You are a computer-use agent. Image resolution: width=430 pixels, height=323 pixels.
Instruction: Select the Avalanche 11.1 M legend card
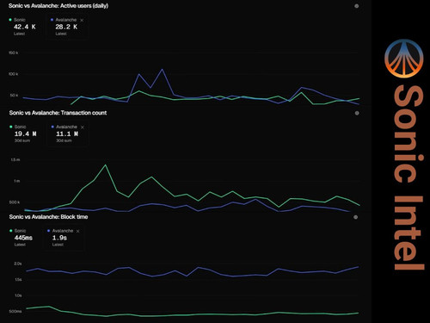pos(68,134)
